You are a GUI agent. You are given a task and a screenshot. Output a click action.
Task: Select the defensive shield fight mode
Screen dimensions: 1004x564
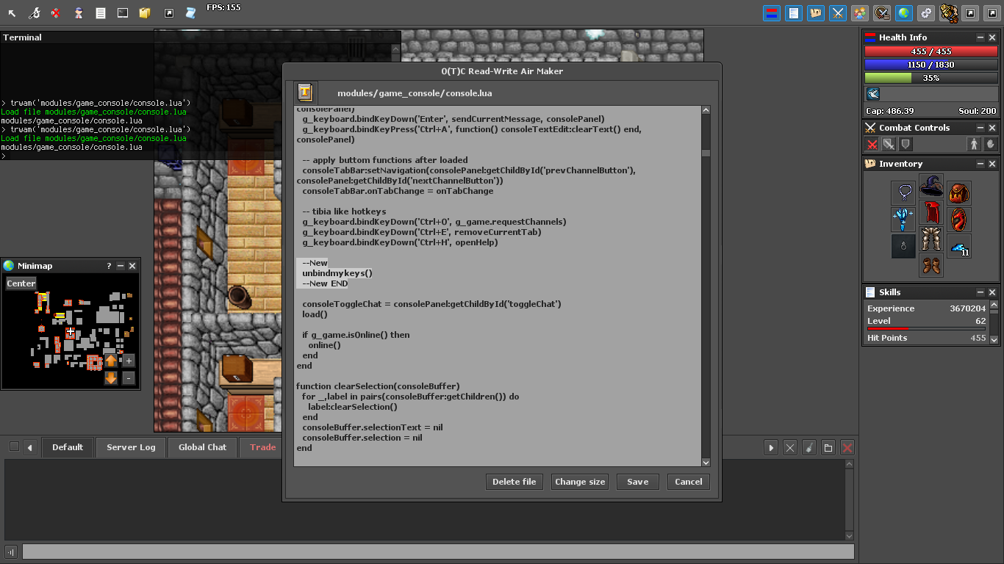906,145
